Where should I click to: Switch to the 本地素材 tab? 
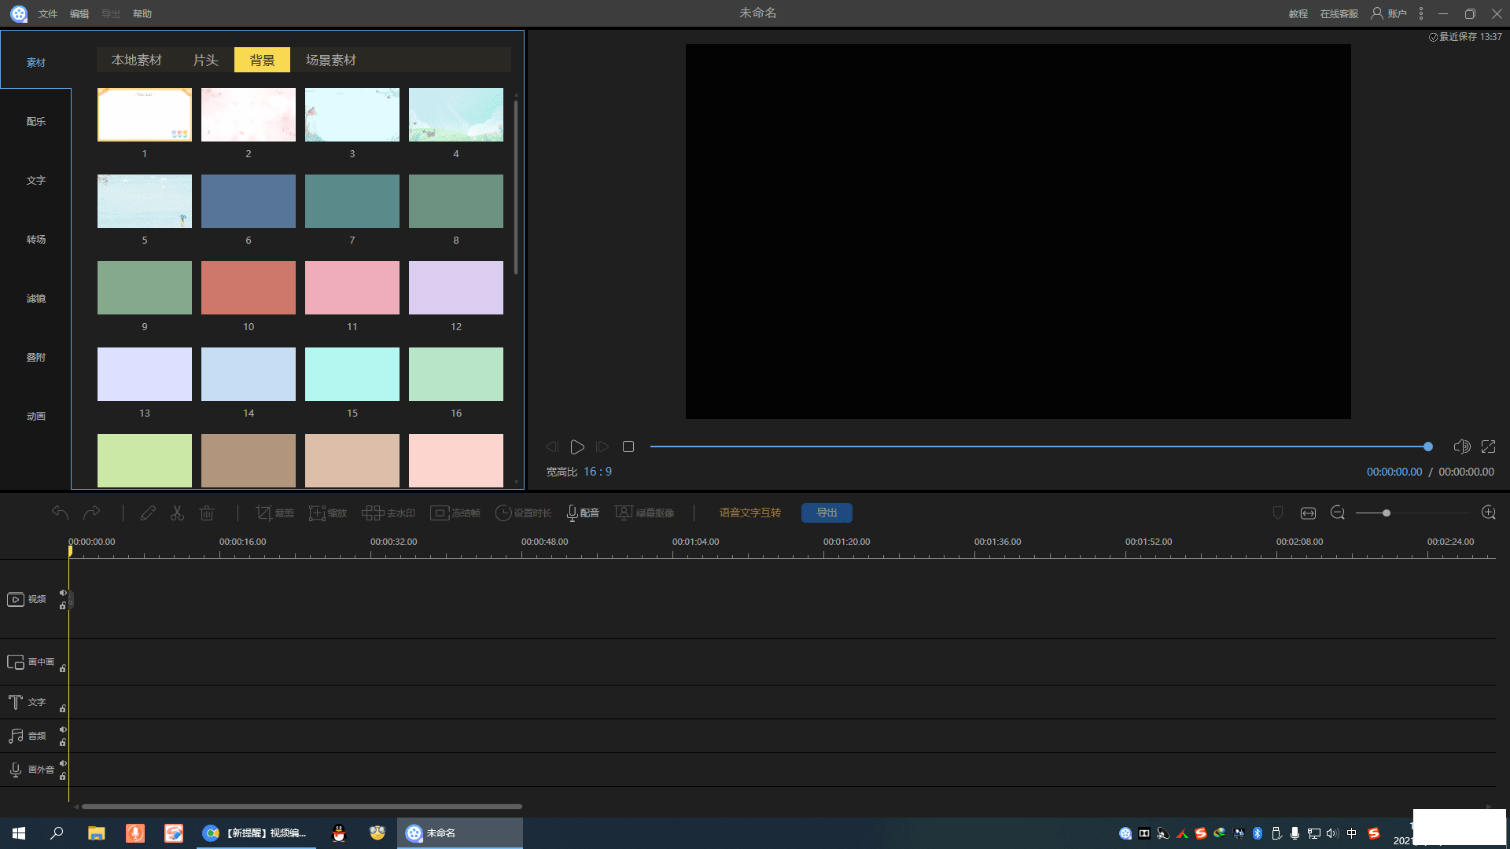click(x=137, y=60)
